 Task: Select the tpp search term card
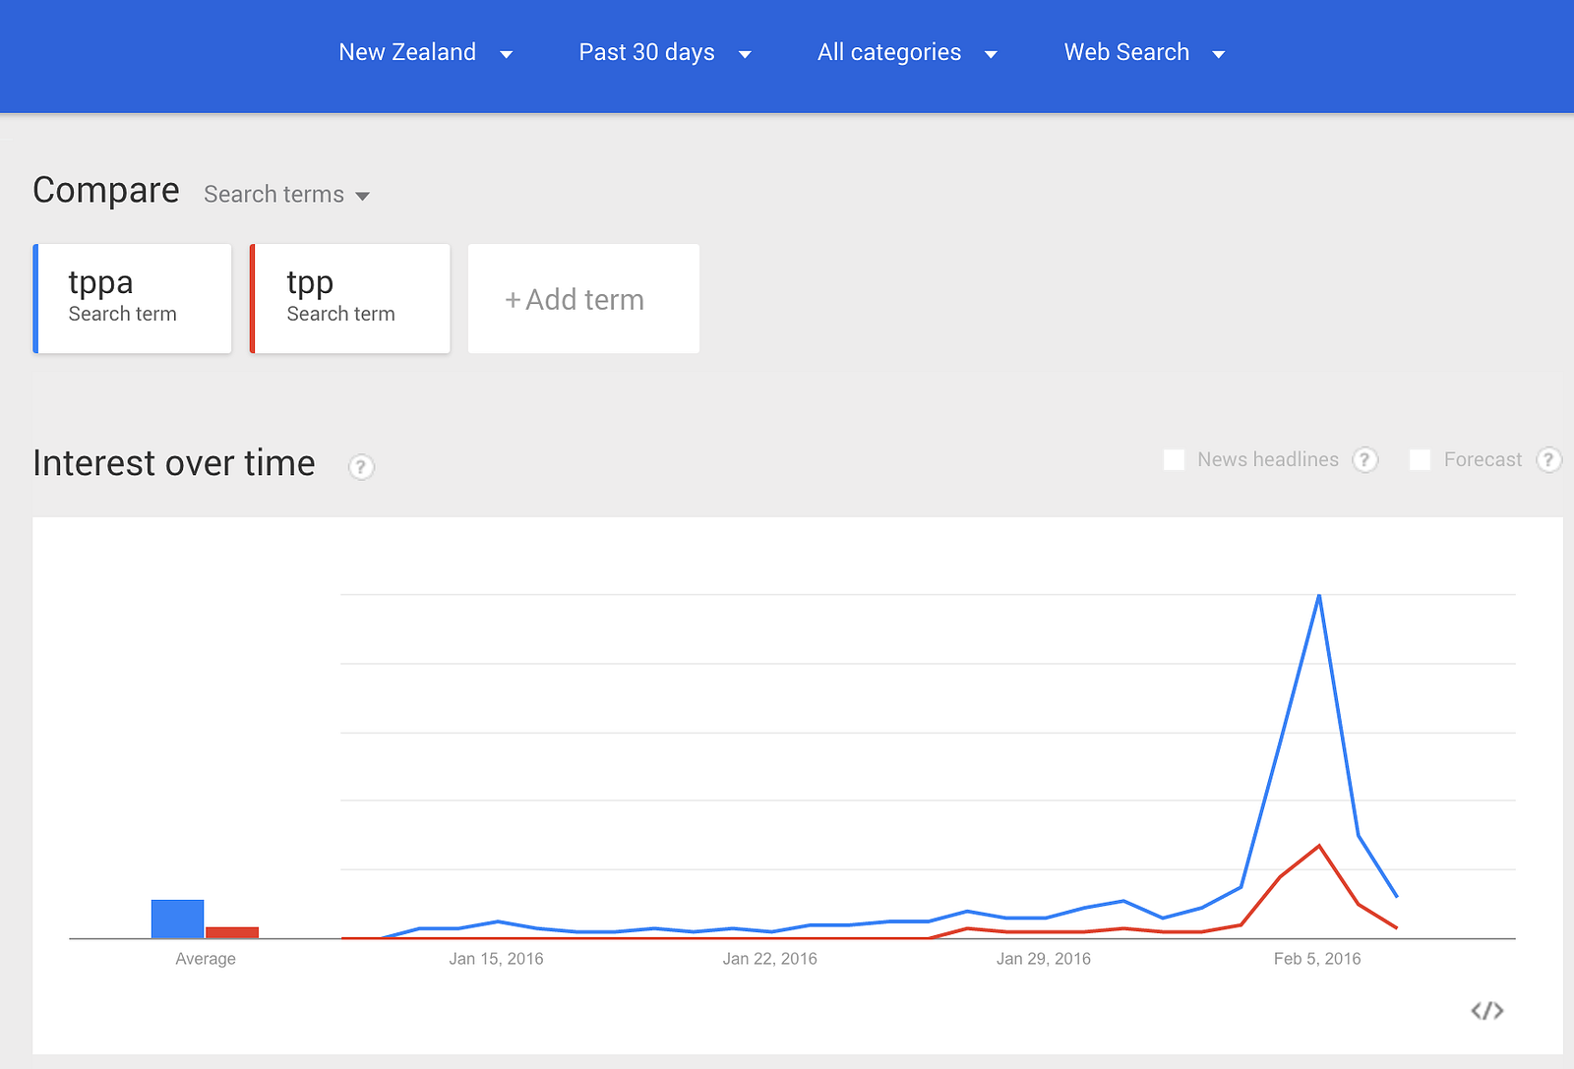(350, 299)
